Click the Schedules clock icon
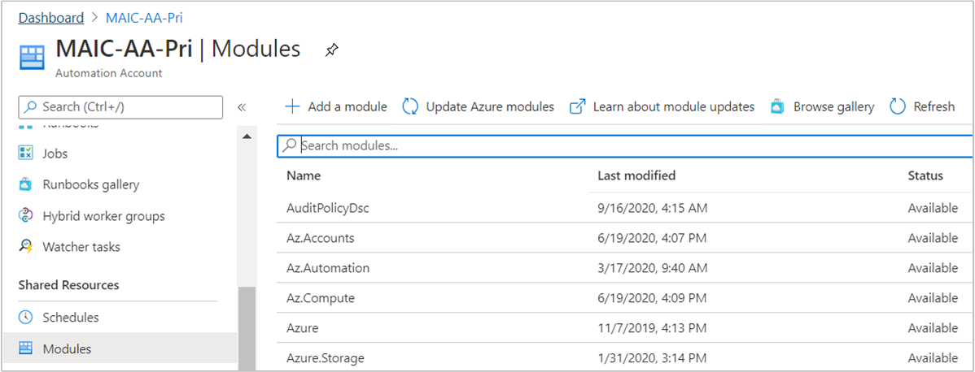Screen dimensions: 975x372 pos(25,317)
